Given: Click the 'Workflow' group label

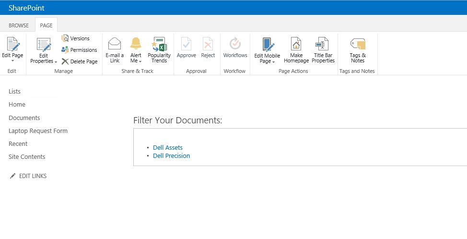Looking at the screenshot, I should (234, 71).
